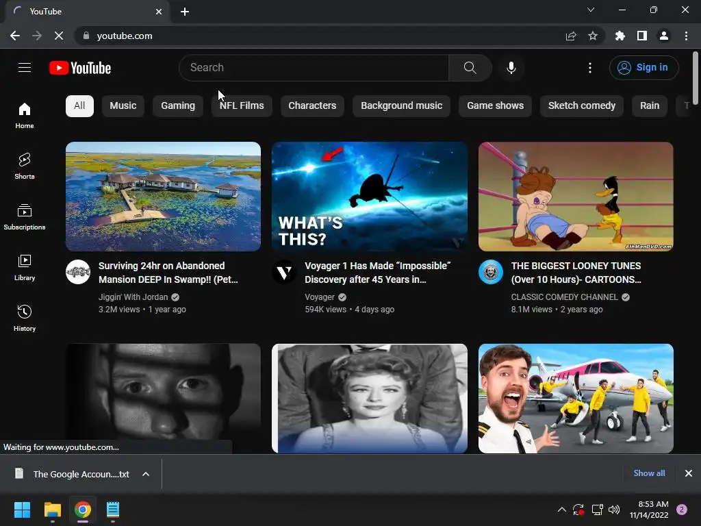Show hidden system tray icons

tap(561, 510)
